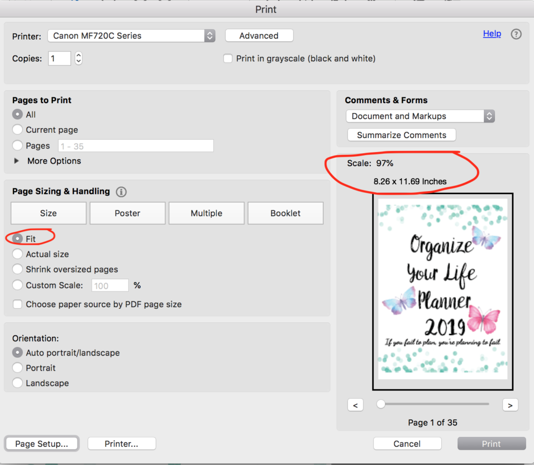The height and width of the screenshot is (465, 534).
Task: Switch to Booklet sizing mode
Action: [285, 213]
